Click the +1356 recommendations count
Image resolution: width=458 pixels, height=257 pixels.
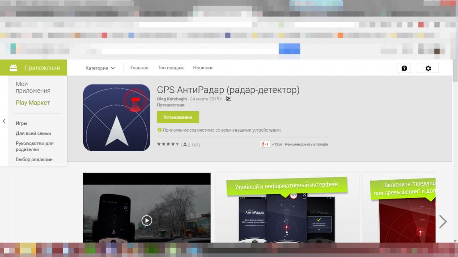click(x=277, y=144)
